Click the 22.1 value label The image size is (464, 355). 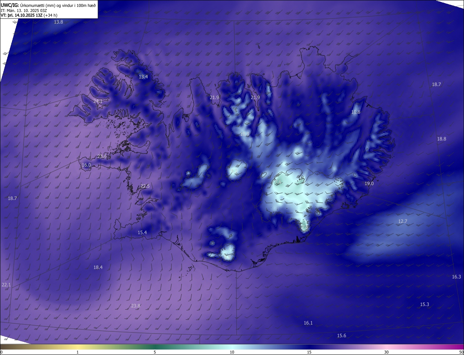click(x=6, y=285)
